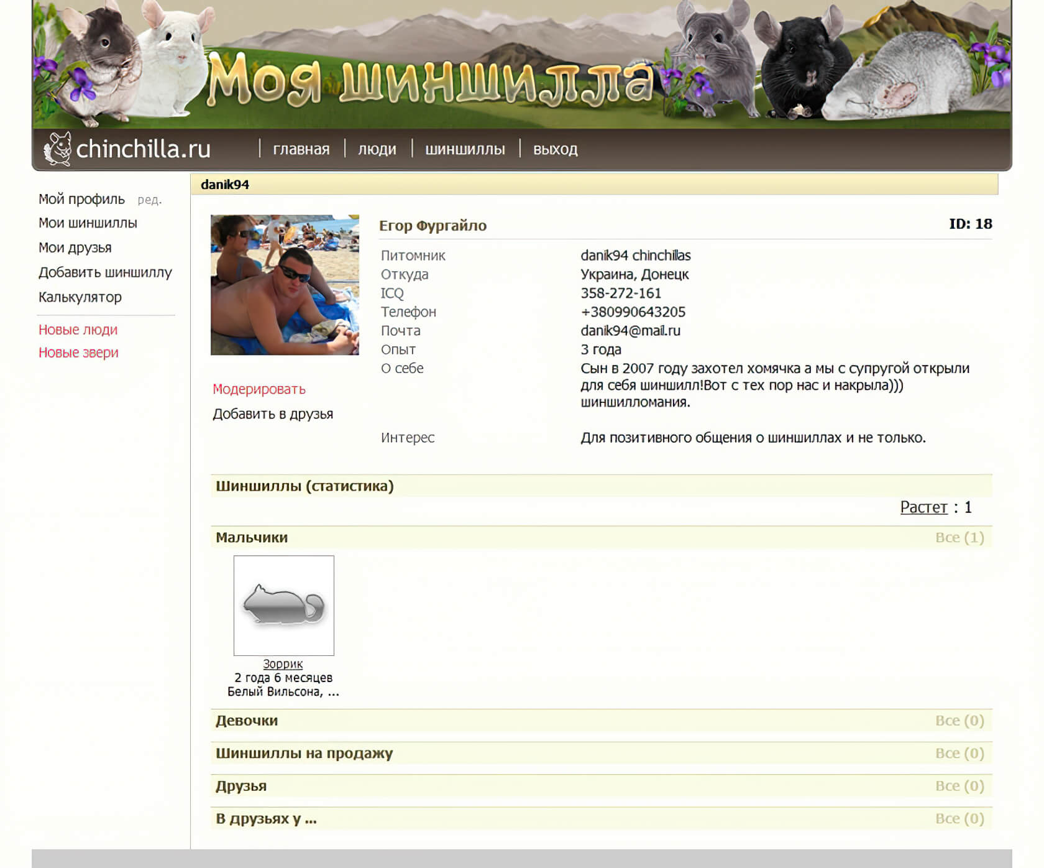Open Мой профиль in the sidebar

coord(81,199)
